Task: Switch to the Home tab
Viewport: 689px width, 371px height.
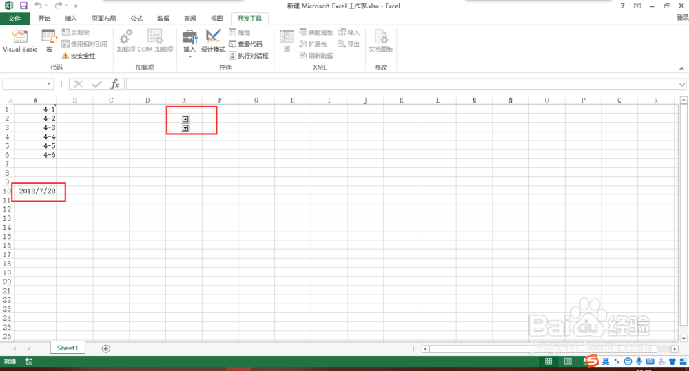Action: [44, 19]
